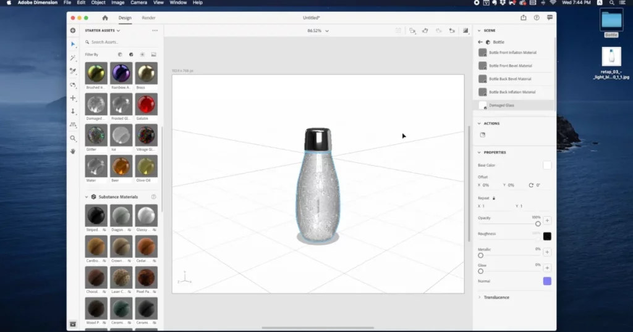
Task: Click the Render Preview icon in toolbar
Action: (465, 31)
